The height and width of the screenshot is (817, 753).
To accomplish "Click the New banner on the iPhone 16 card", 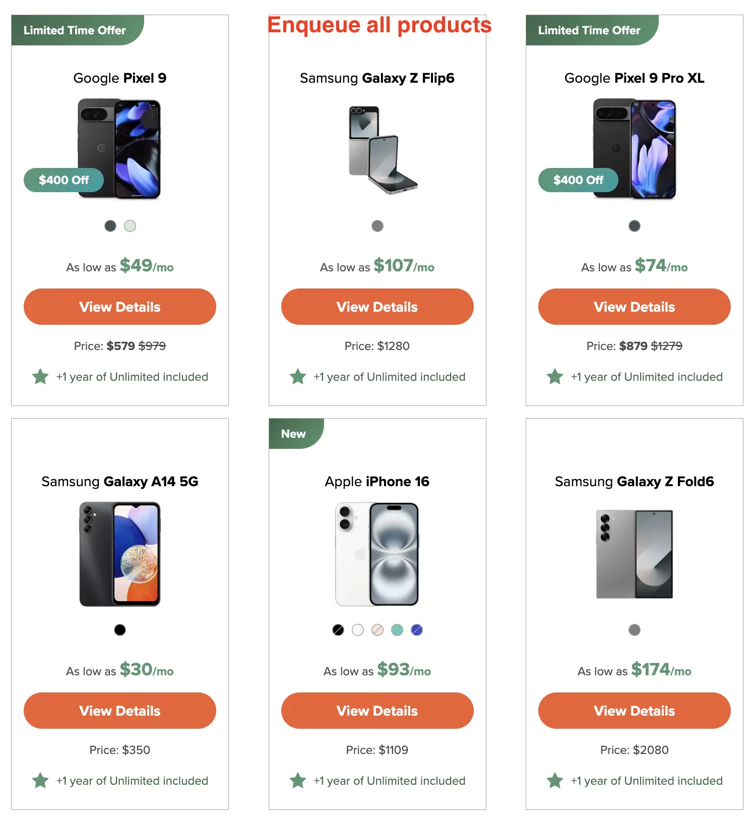I will coord(294,433).
